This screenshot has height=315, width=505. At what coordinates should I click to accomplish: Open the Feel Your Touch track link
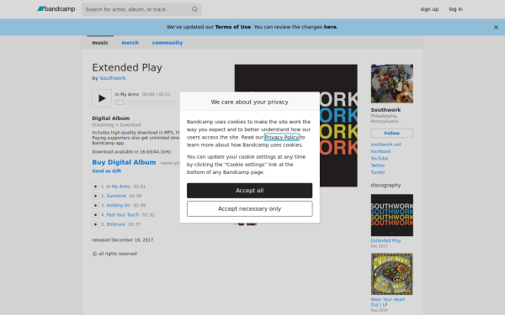click(123, 215)
